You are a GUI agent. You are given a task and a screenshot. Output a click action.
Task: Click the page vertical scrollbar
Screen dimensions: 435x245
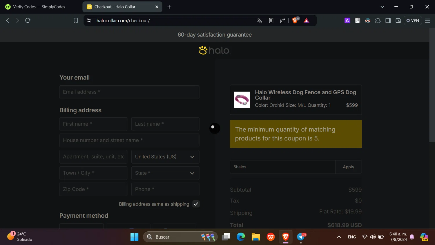[432, 85]
